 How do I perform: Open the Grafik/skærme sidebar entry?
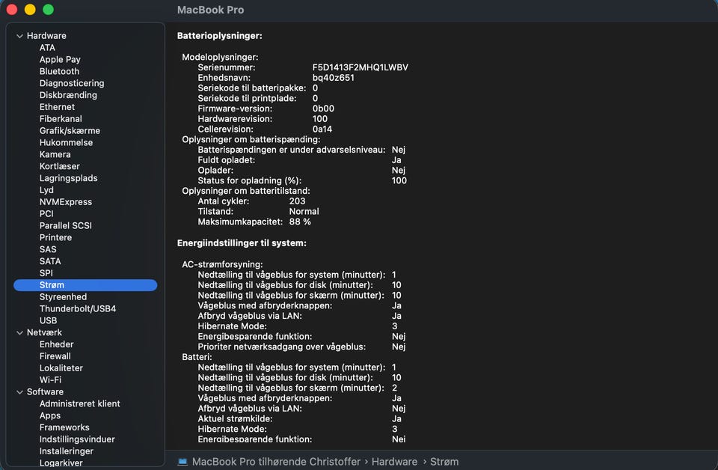click(x=70, y=131)
